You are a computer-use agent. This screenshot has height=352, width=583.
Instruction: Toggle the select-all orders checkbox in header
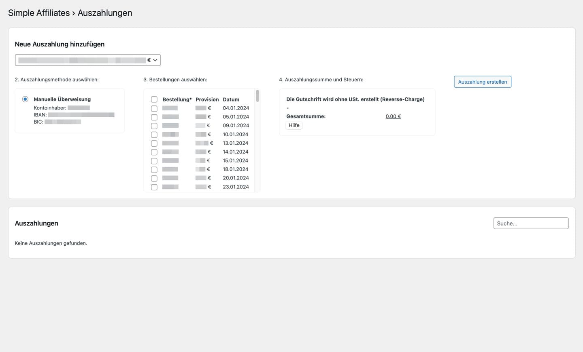(154, 99)
